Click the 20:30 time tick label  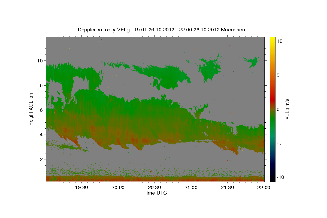pyautogui.click(x=154, y=187)
